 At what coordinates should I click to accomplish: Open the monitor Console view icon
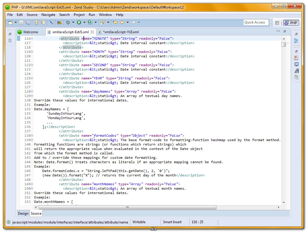pyautogui.click(x=296, y=64)
